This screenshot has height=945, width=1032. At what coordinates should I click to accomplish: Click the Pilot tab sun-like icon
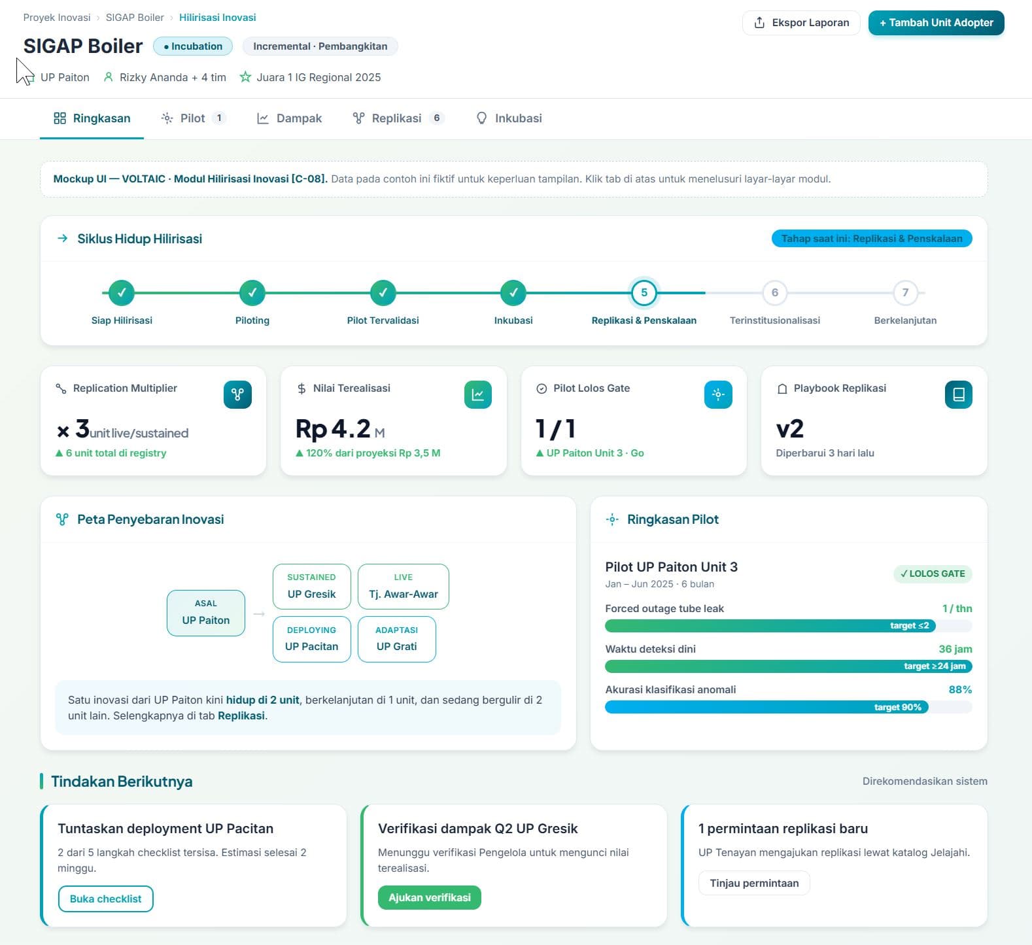coord(167,118)
